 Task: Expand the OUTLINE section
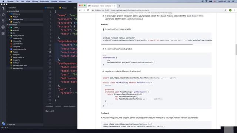(x=11, y=125)
